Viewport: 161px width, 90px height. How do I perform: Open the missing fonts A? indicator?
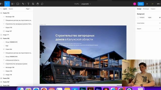point(152,4)
